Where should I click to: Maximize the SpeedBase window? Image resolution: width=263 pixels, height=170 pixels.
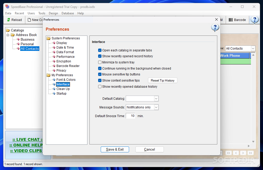pos(242,7)
